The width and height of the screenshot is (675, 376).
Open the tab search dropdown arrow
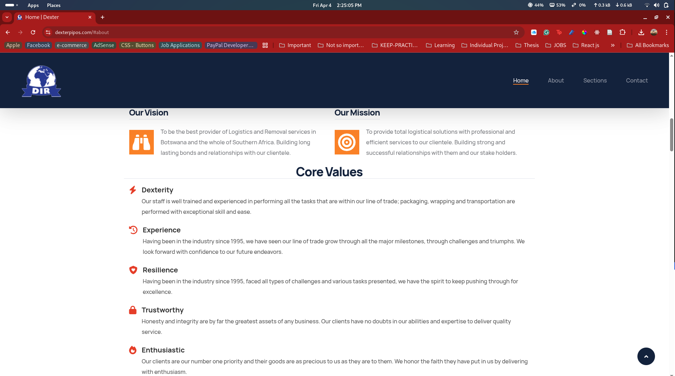coord(7,17)
